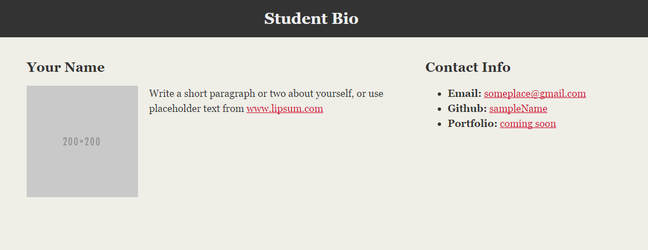Select the 'Your Name' heading
This screenshot has height=250, width=648.
[x=66, y=67]
